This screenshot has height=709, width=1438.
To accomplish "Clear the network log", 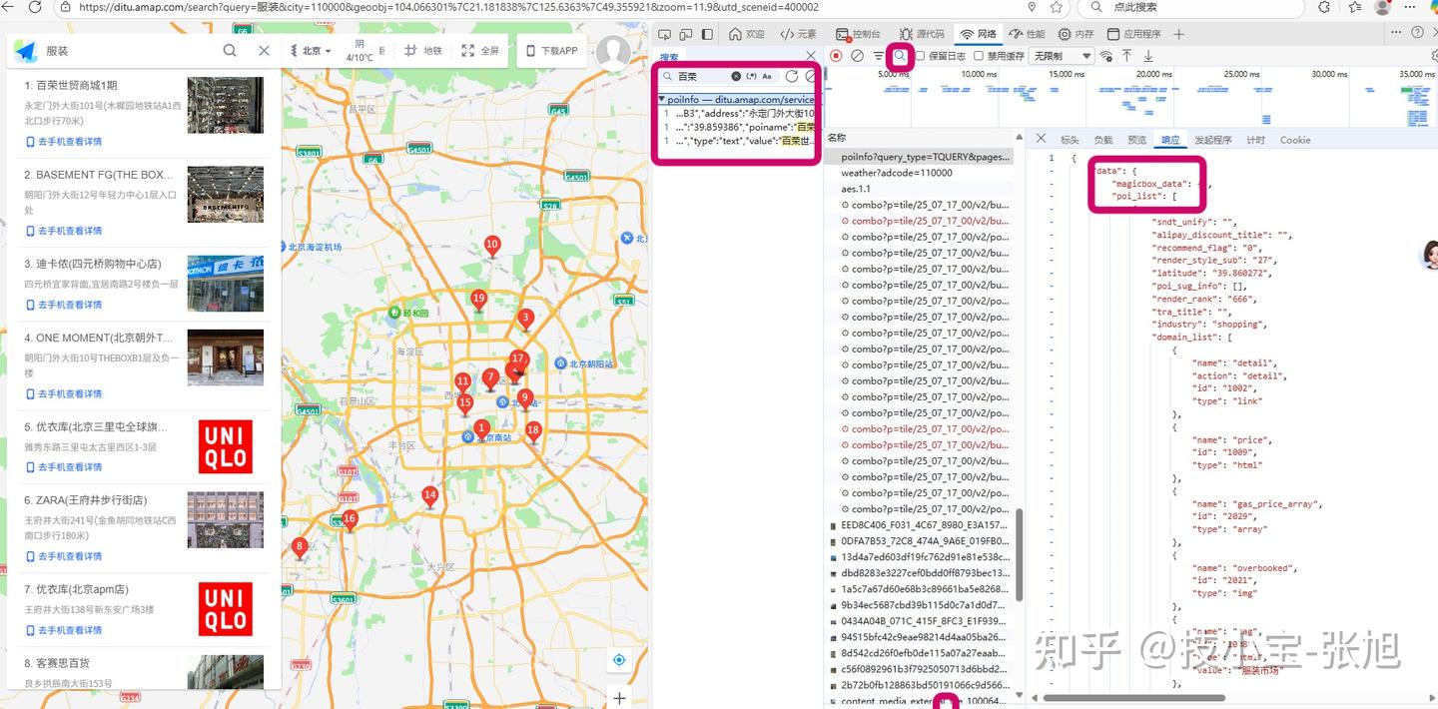I will [x=857, y=56].
